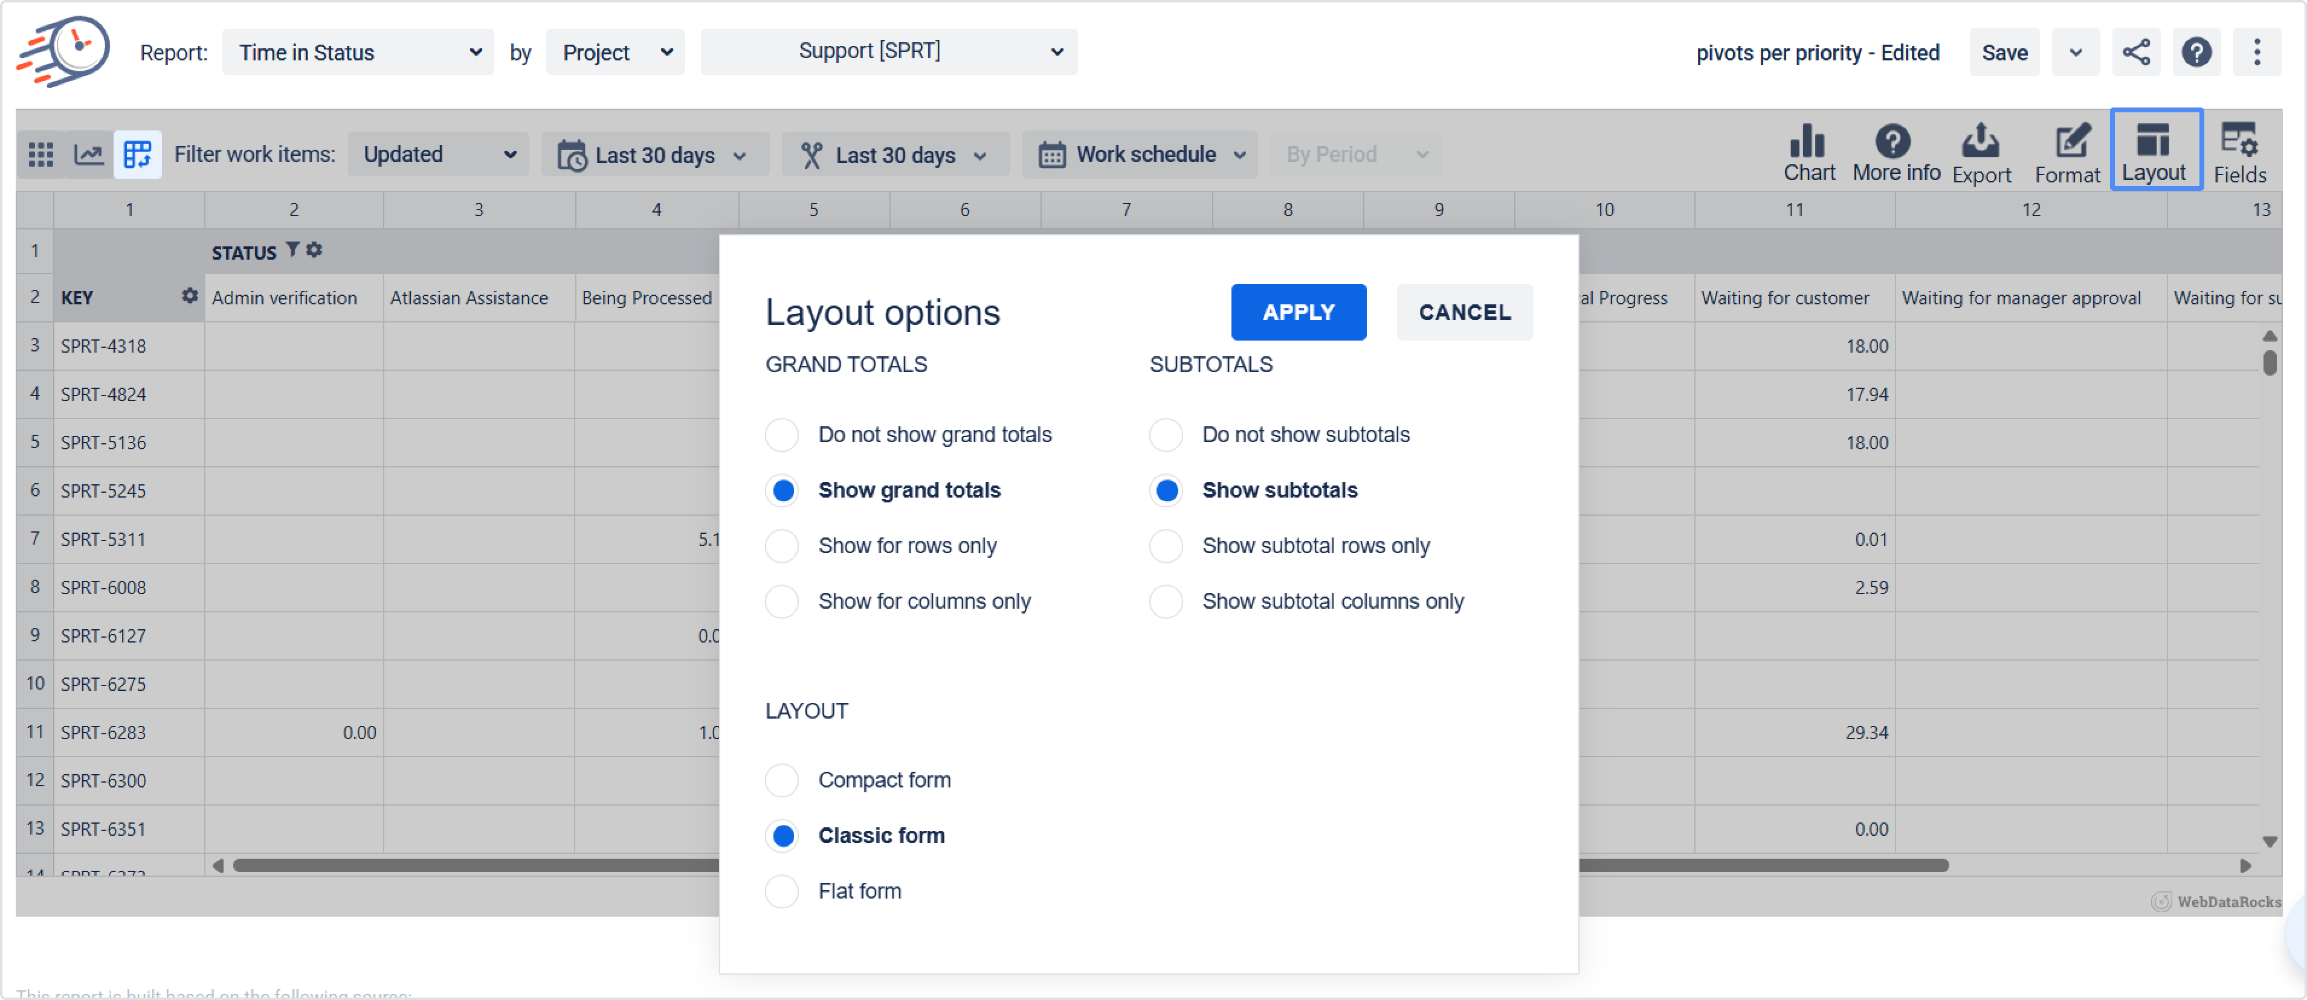Click the More info icon
Viewport: 2307px width, 1000px height.
pyautogui.click(x=1895, y=152)
